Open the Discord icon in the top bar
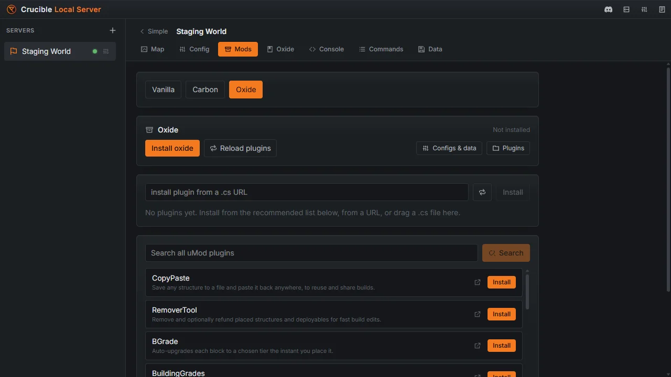 click(x=608, y=9)
